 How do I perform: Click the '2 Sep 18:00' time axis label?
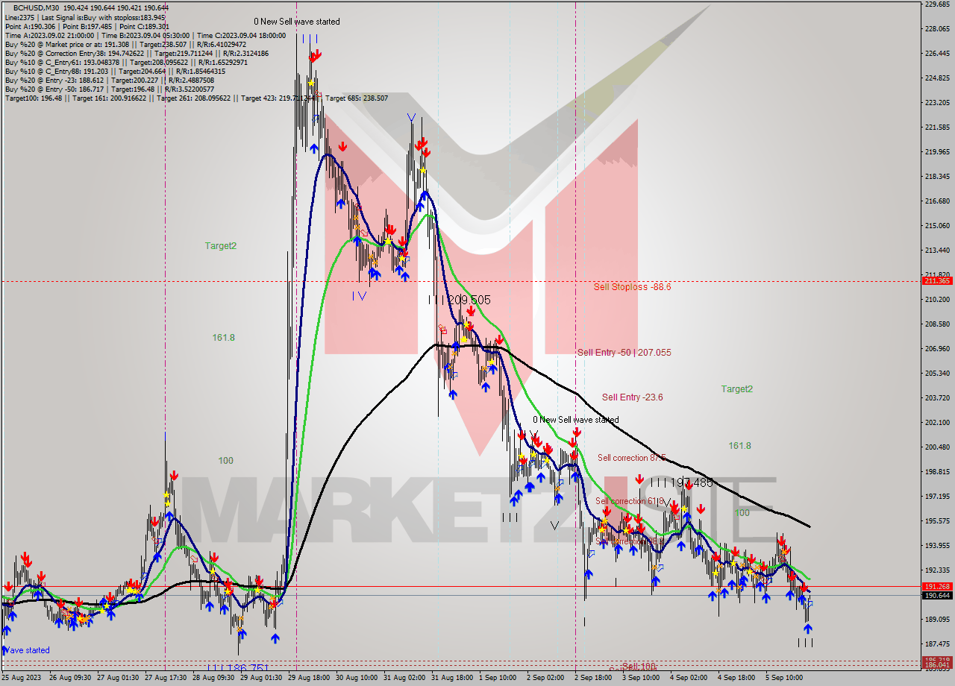[x=593, y=678]
